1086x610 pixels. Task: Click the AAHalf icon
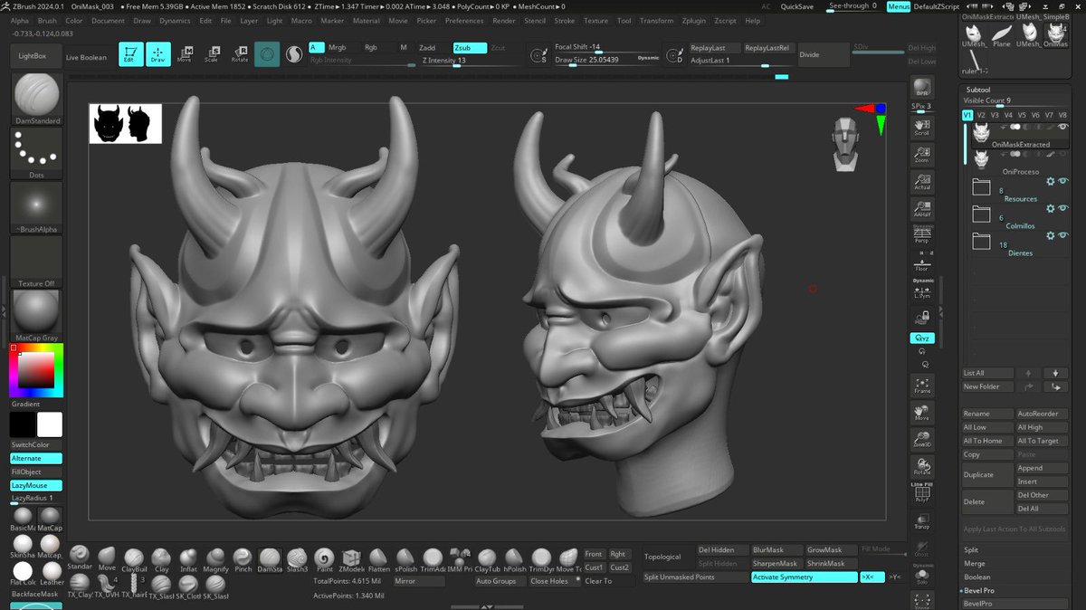tap(922, 208)
